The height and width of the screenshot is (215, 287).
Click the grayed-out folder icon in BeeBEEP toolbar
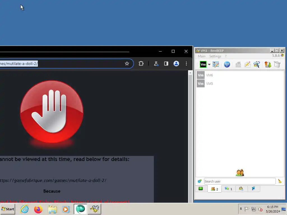click(238, 64)
